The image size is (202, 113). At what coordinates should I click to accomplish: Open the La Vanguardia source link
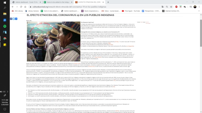coord(130,46)
